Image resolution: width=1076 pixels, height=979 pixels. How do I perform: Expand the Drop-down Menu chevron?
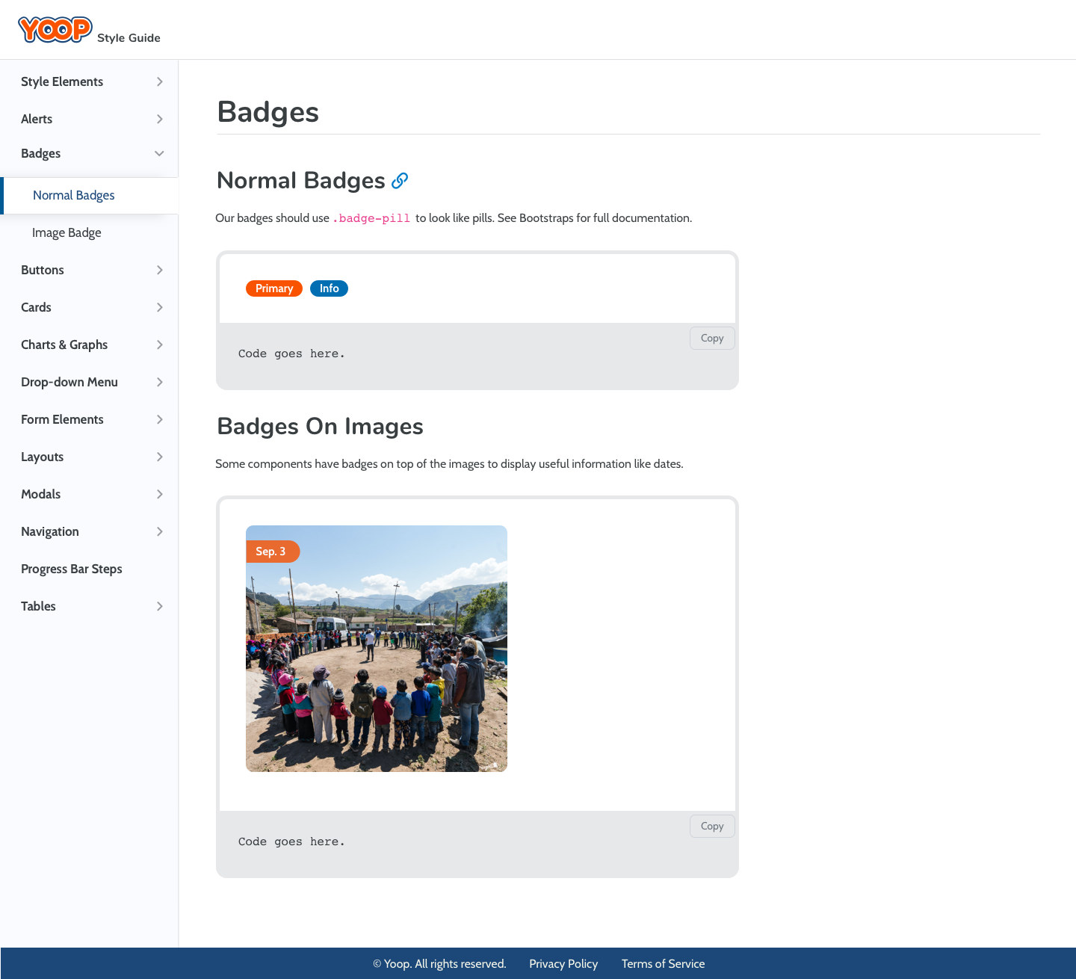click(x=159, y=382)
